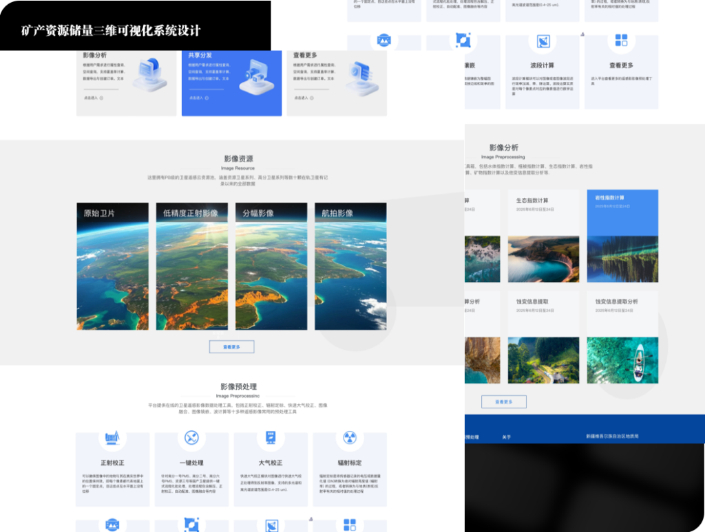Viewport: 705px width, 532px height.
Task: Select the 航拍影像 image panel
Action: coord(350,266)
